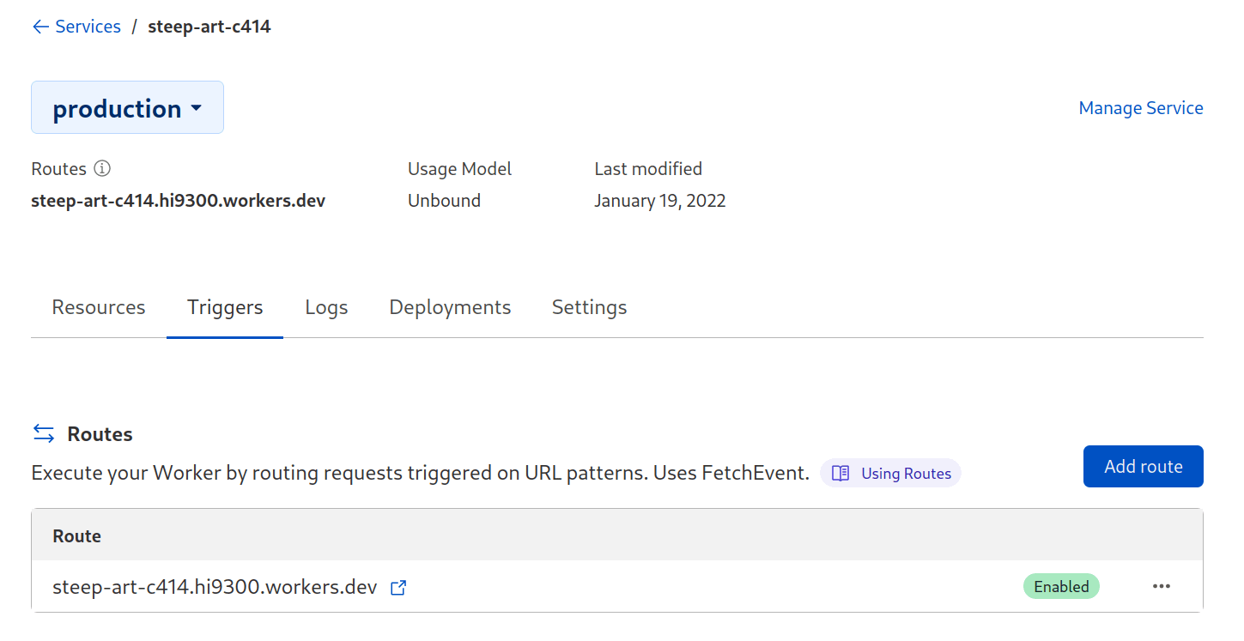This screenshot has width=1244, height=641.
Task: Click the Enabled status badge
Action: (1061, 586)
